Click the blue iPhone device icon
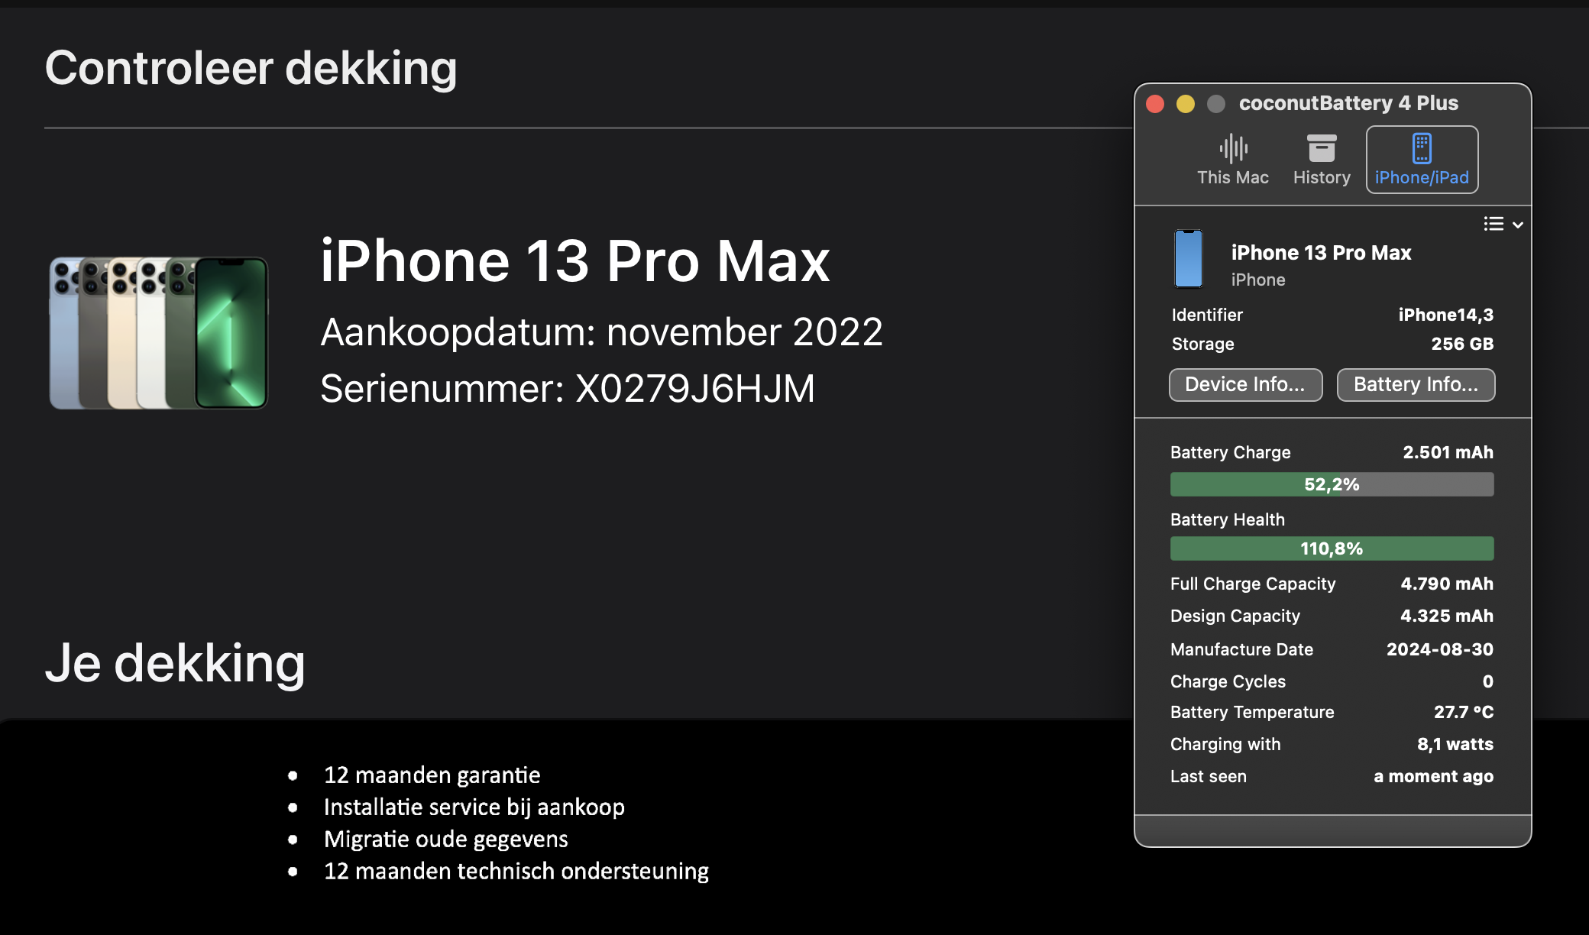The width and height of the screenshot is (1589, 935). coord(1188,259)
